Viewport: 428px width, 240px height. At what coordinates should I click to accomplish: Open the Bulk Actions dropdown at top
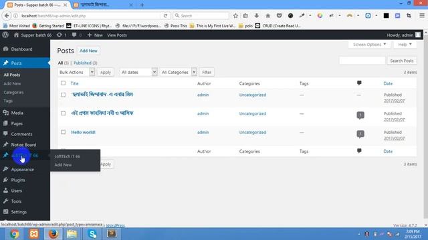tap(76, 72)
